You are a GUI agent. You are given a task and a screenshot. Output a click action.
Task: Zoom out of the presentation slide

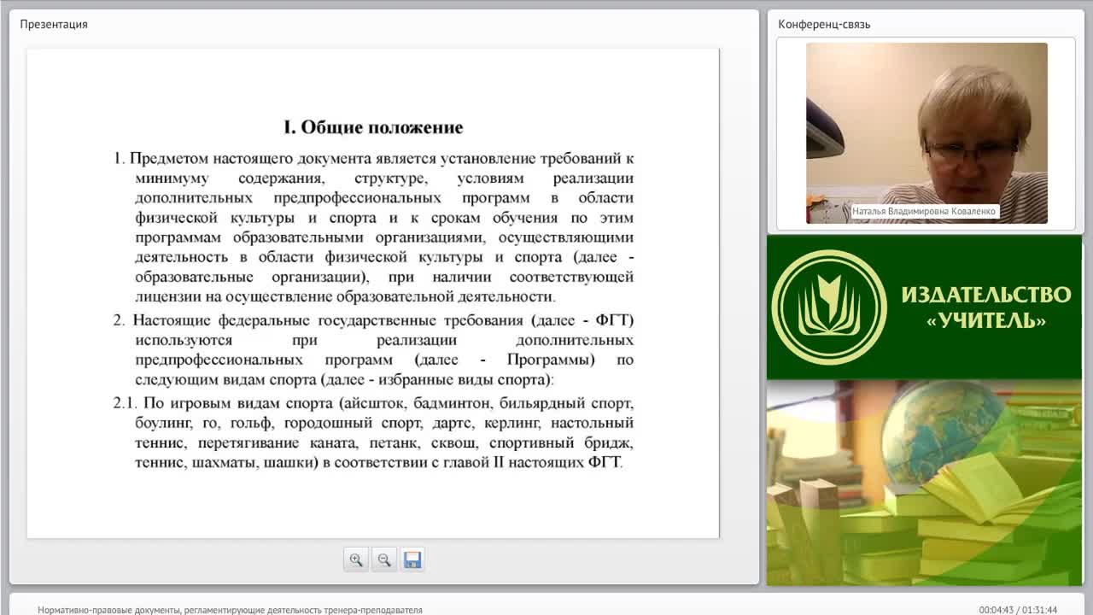click(x=384, y=559)
